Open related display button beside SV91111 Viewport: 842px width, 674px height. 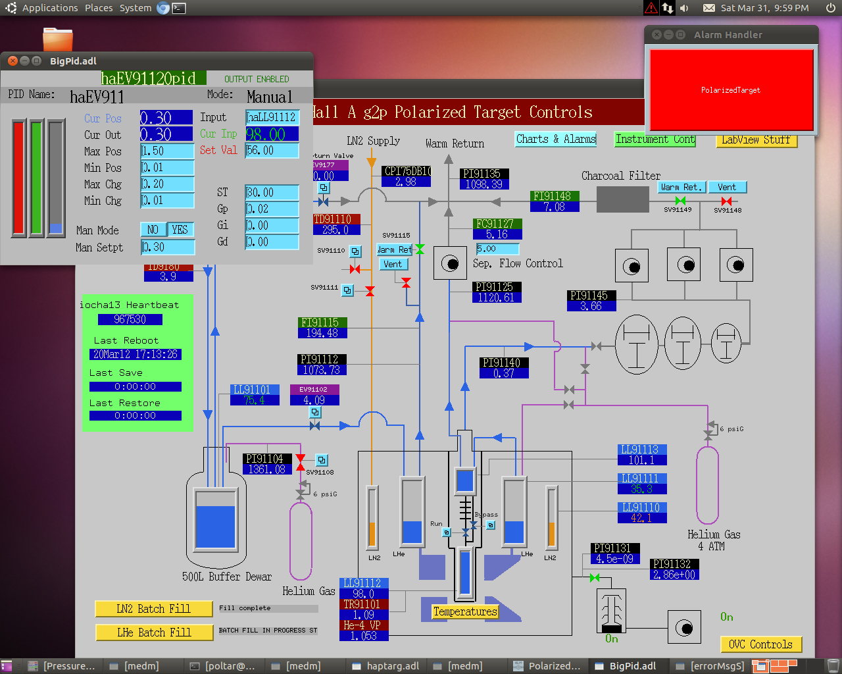coord(347,290)
